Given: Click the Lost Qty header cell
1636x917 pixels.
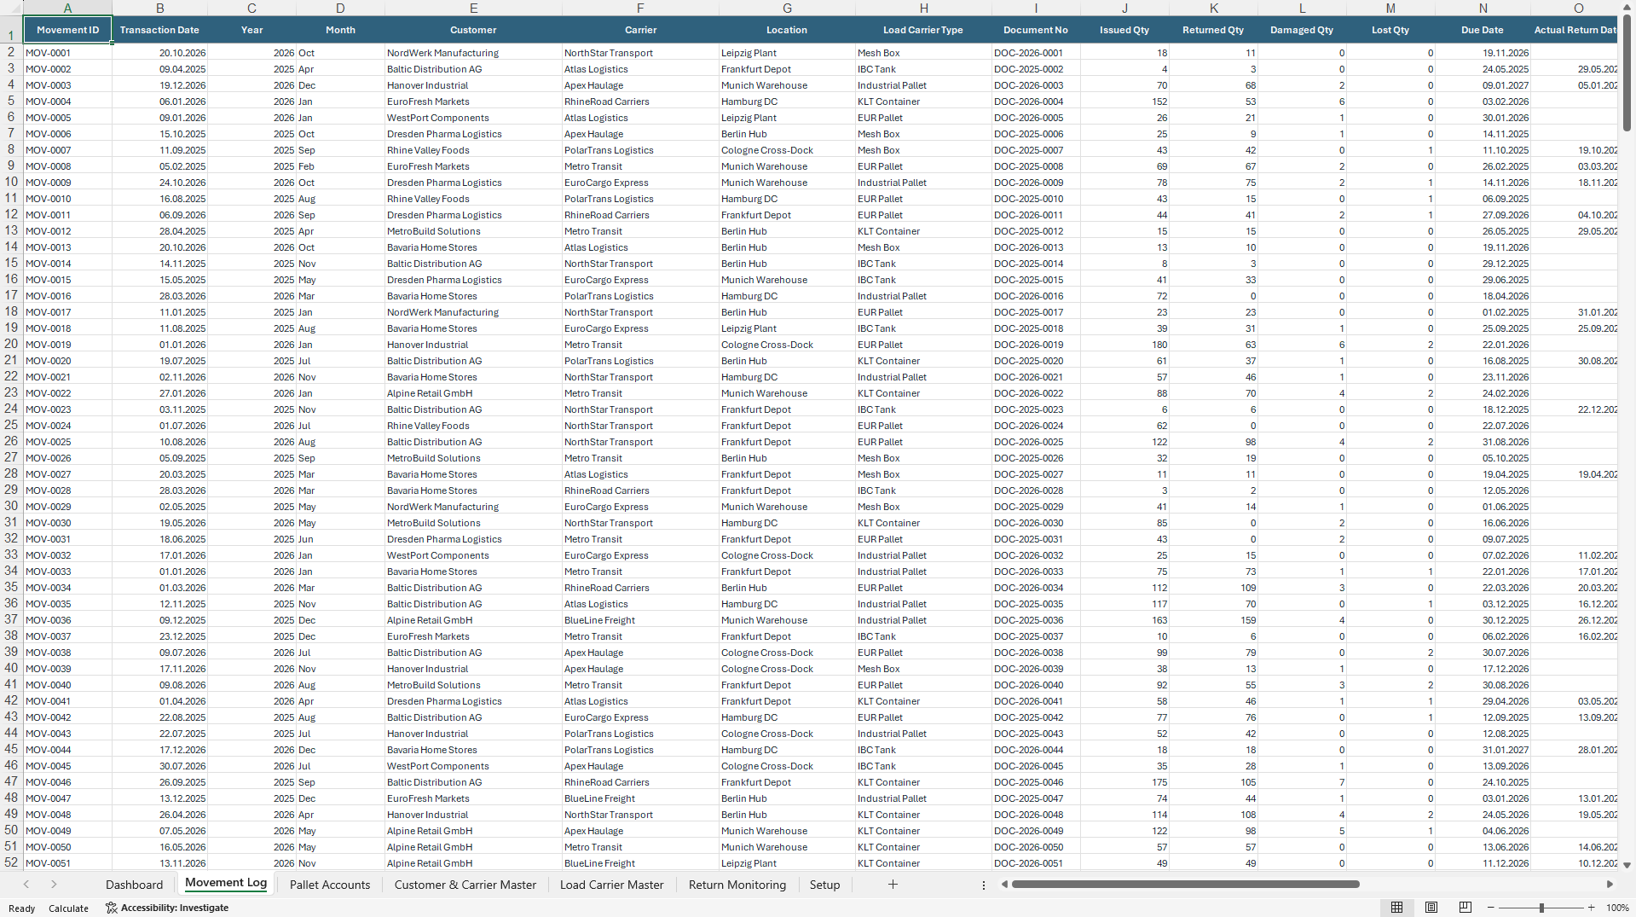Looking at the screenshot, I should (x=1390, y=30).
